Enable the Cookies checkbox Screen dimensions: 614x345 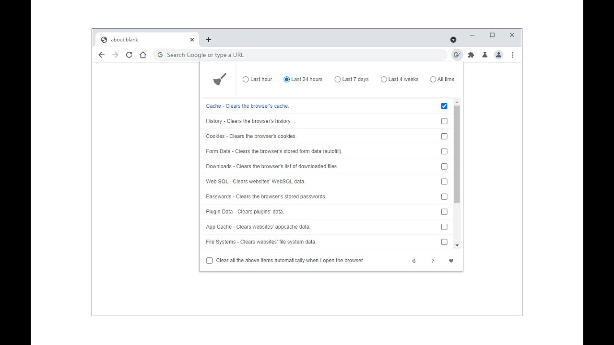(444, 137)
